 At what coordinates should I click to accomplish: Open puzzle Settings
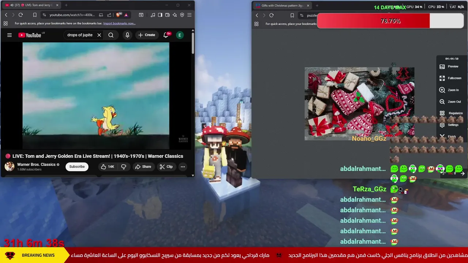(449, 125)
